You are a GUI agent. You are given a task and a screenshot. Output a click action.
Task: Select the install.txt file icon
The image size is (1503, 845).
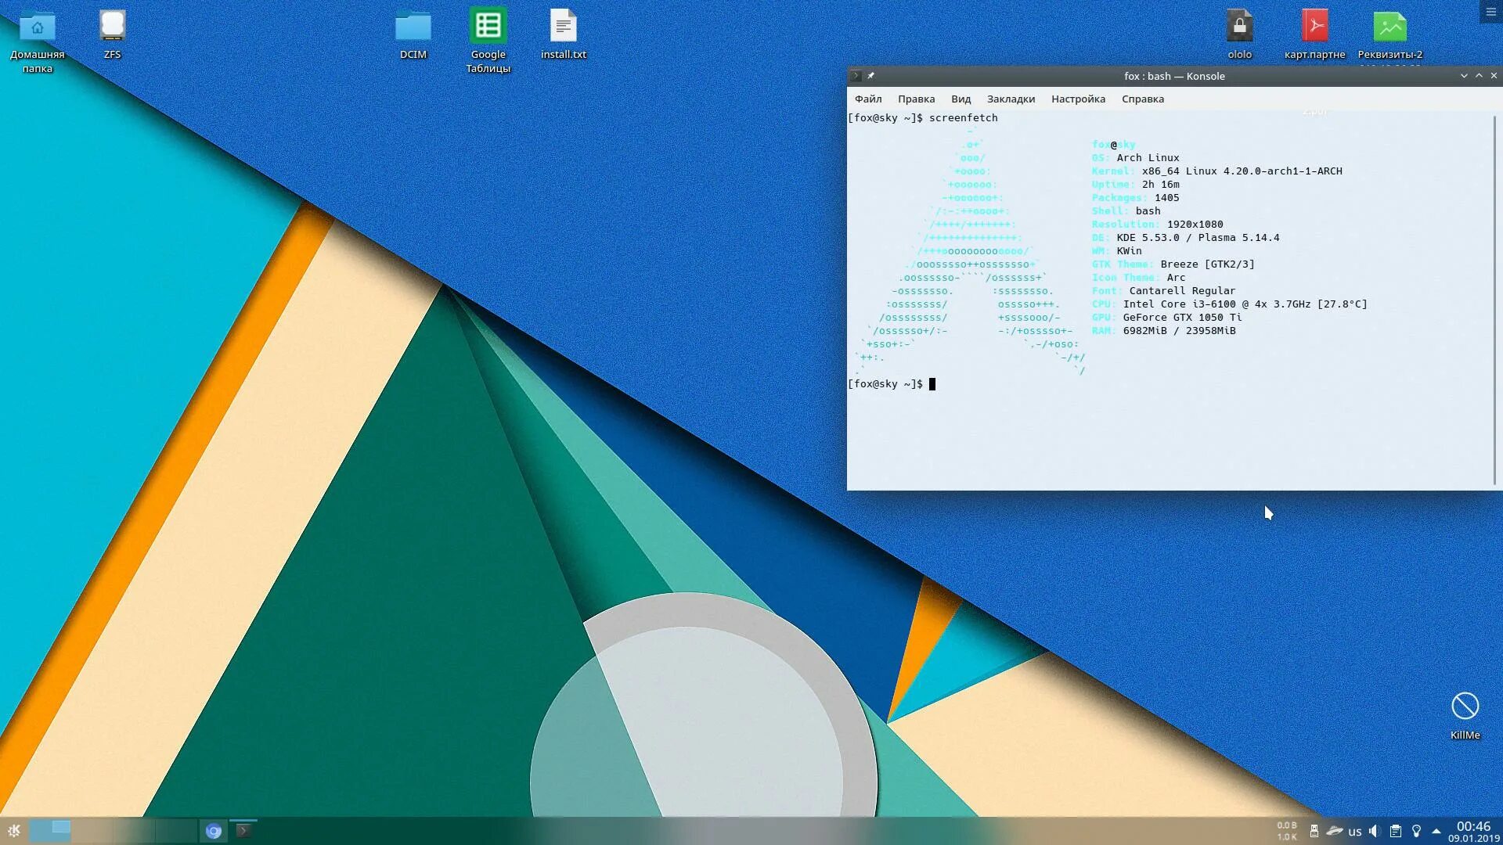tap(563, 34)
